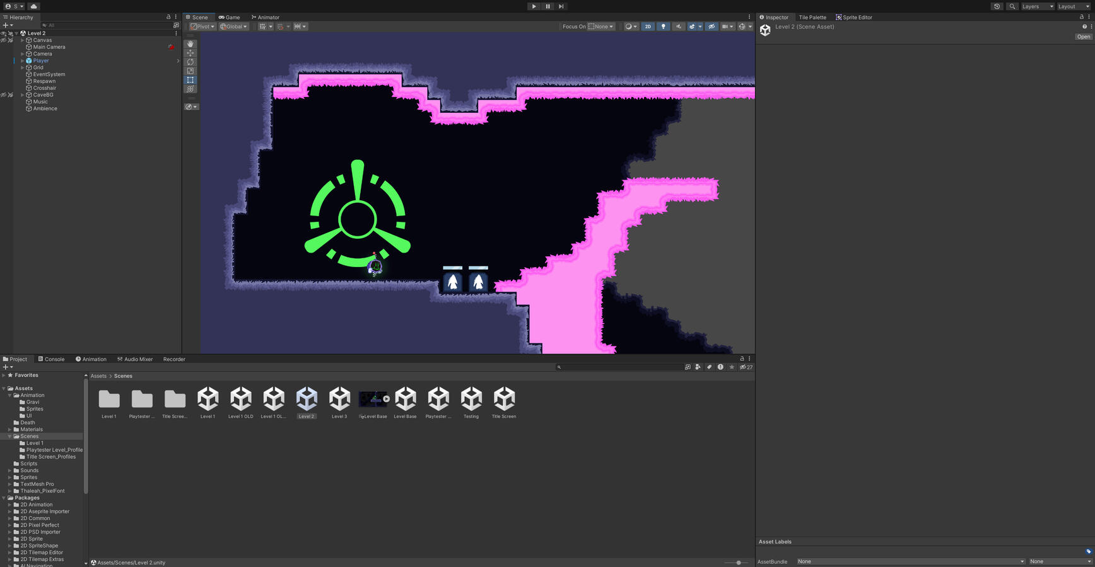The image size is (1095, 567).
Task: Click the Layers dropdown icon in top bar
Action: (x=1036, y=6)
